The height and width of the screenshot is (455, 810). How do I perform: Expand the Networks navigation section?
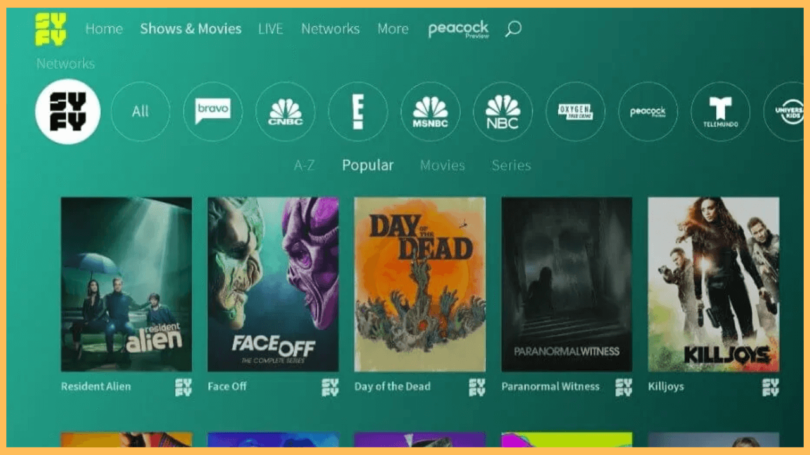click(x=330, y=28)
